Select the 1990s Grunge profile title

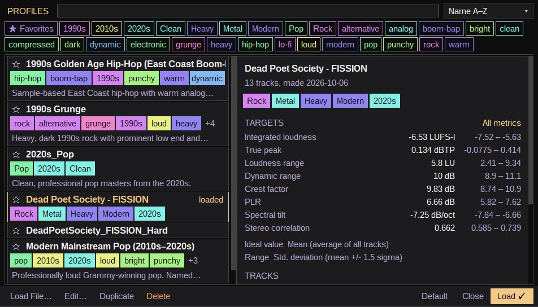[56, 109]
